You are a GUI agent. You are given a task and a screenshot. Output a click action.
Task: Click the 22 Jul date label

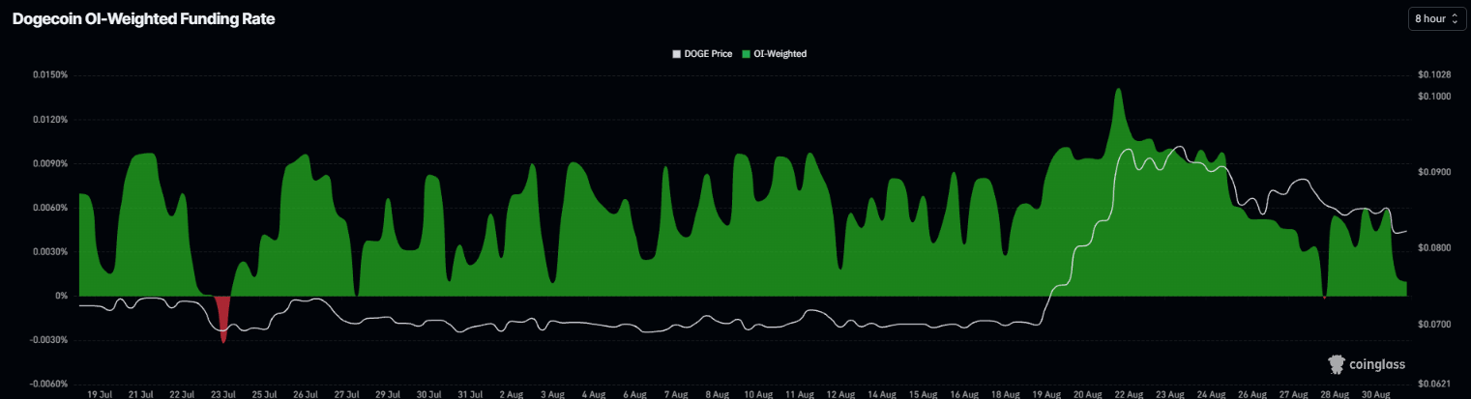click(182, 394)
